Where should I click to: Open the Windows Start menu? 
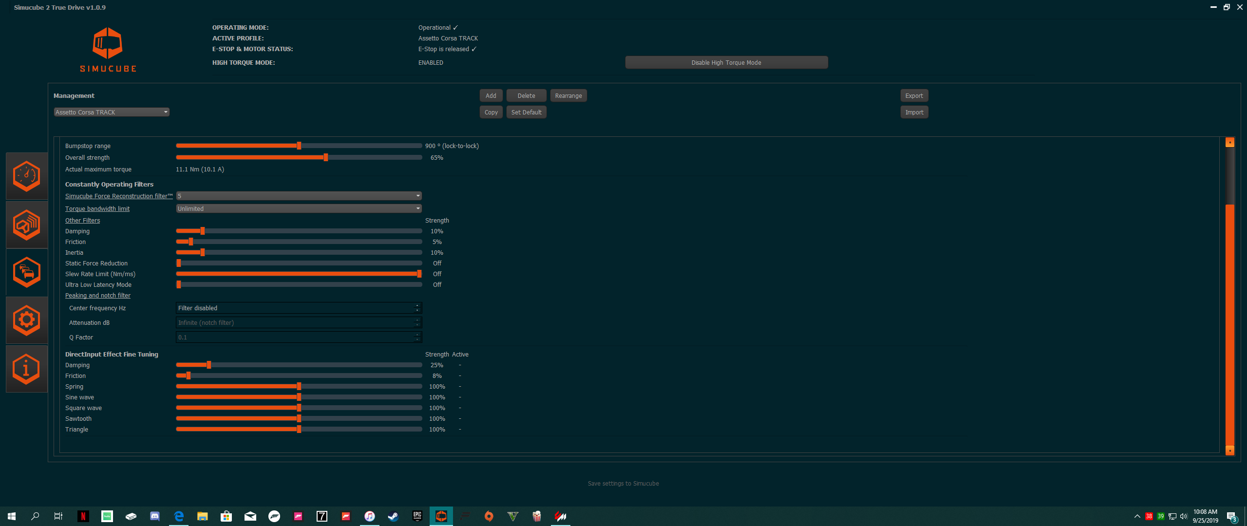12,516
